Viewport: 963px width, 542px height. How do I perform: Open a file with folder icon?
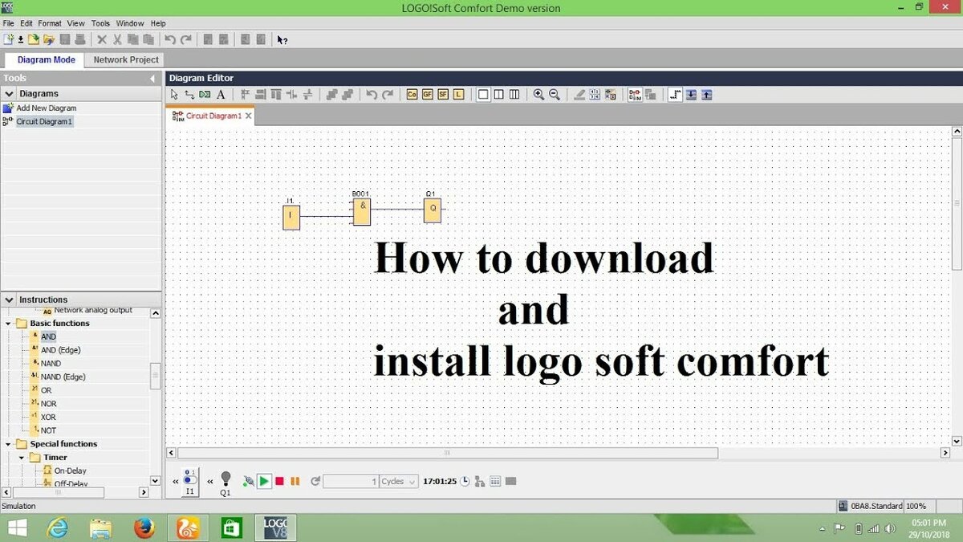[35, 39]
